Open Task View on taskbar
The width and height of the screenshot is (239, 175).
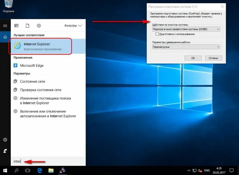coord(27,171)
